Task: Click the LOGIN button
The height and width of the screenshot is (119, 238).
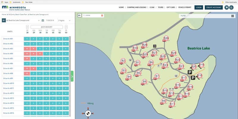Action: (x=199, y=7)
